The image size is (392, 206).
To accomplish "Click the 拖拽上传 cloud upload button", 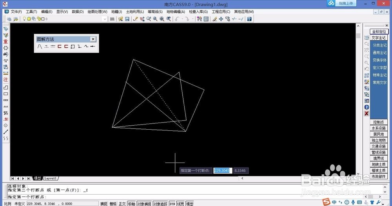I will coord(341,3).
